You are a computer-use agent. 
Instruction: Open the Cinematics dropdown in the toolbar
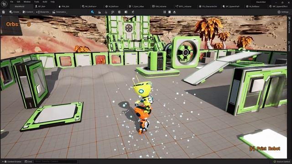pyautogui.click(x=59, y=12)
